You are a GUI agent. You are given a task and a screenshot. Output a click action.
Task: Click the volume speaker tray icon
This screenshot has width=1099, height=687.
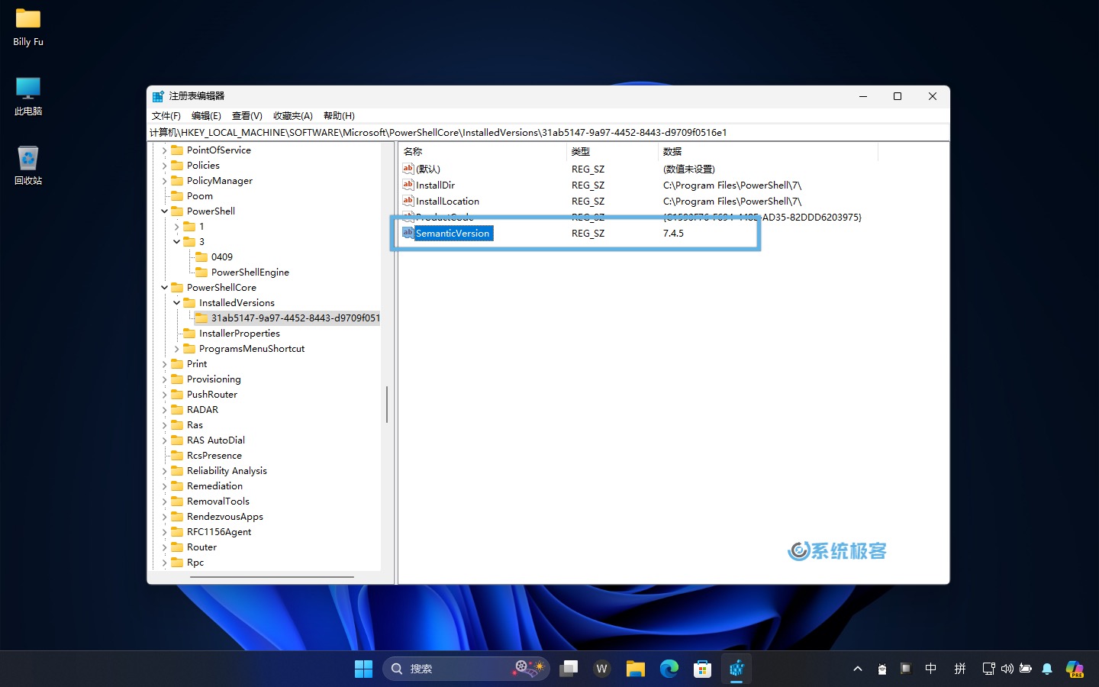point(1007,669)
